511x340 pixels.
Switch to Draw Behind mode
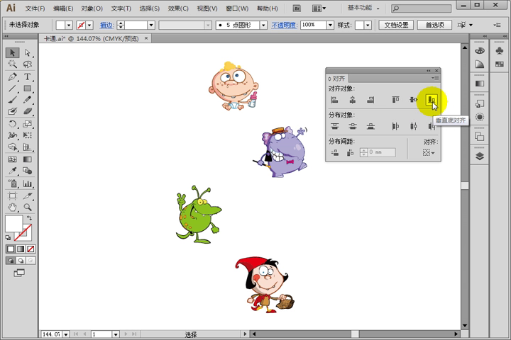(x=21, y=261)
